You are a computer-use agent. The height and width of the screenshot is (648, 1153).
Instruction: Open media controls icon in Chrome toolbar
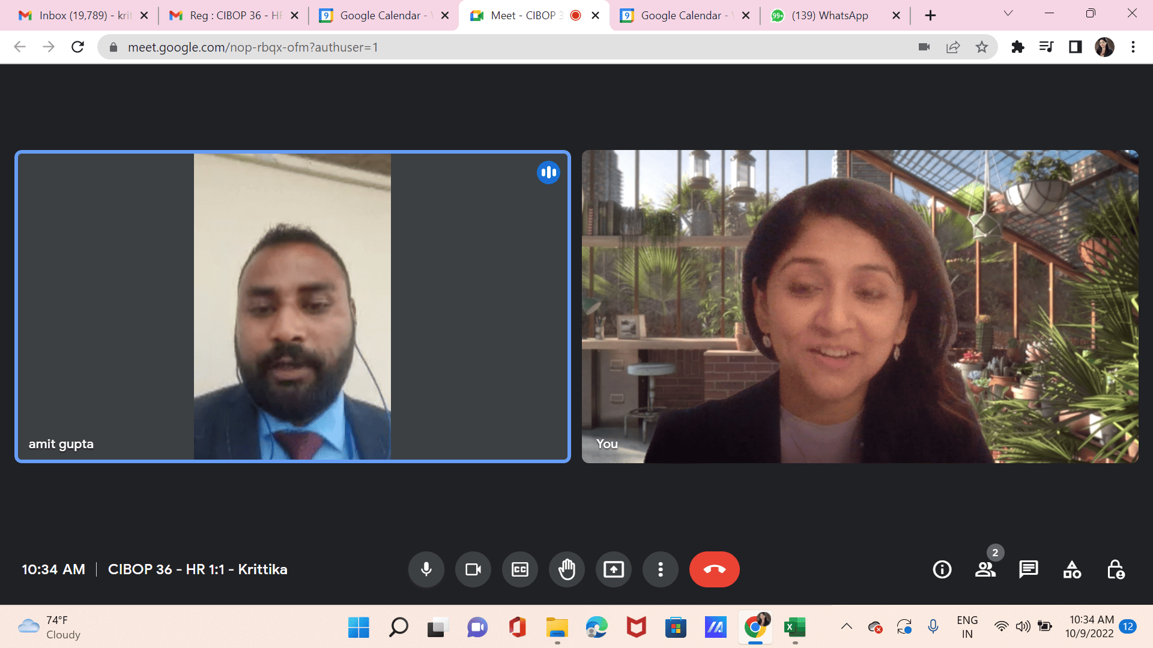tap(1046, 47)
